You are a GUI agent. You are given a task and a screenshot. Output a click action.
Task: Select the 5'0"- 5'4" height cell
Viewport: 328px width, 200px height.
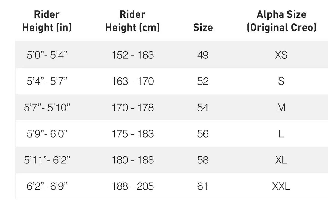(x=47, y=55)
